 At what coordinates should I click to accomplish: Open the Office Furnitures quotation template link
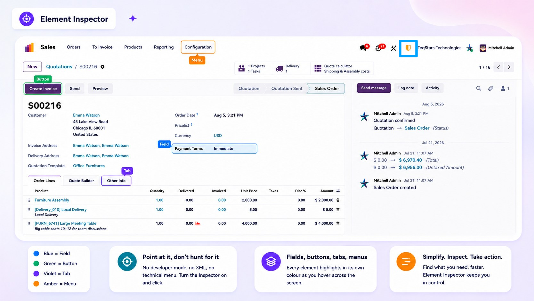click(x=89, y=166)
